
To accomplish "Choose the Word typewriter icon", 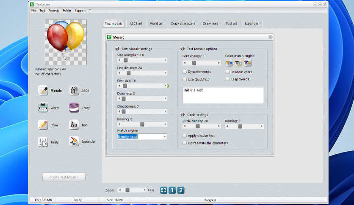I will (x=43, y=108).
